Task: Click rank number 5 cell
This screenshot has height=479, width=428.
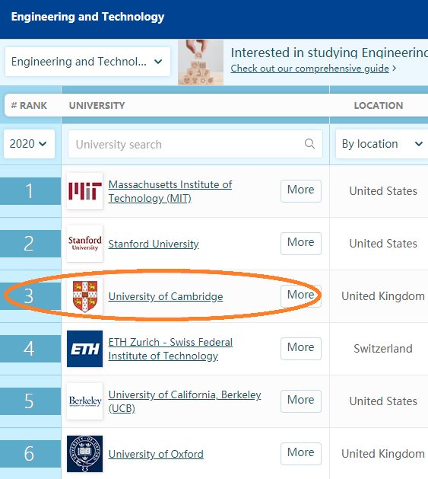Action: coord(30,401)
